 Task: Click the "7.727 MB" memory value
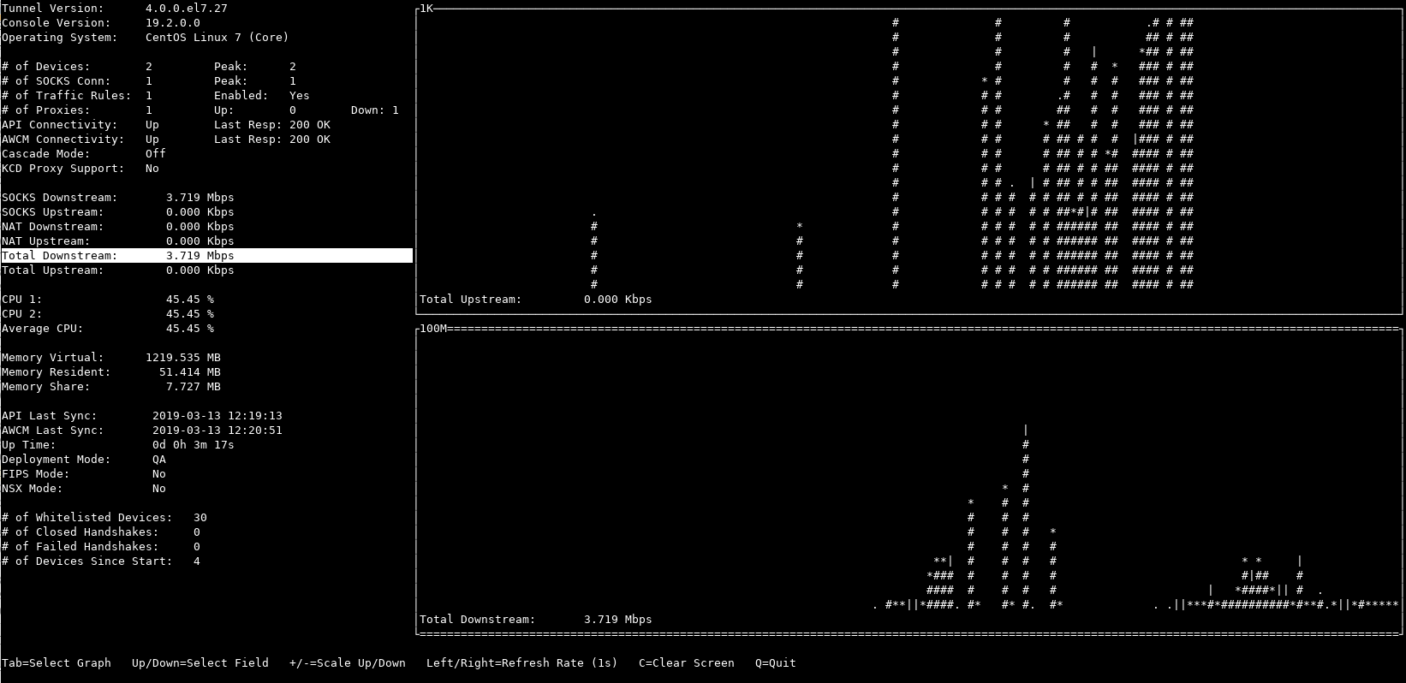pos(194,387)
